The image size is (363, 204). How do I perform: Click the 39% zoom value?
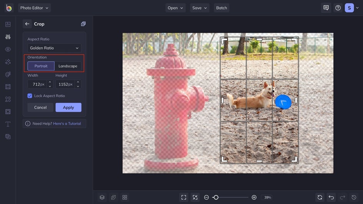(x=268, y=197)
